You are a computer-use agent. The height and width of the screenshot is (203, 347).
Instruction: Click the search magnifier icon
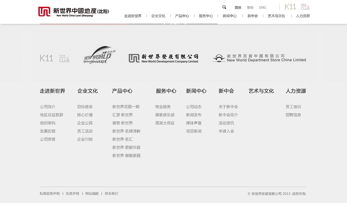click(x=224, y=7)
